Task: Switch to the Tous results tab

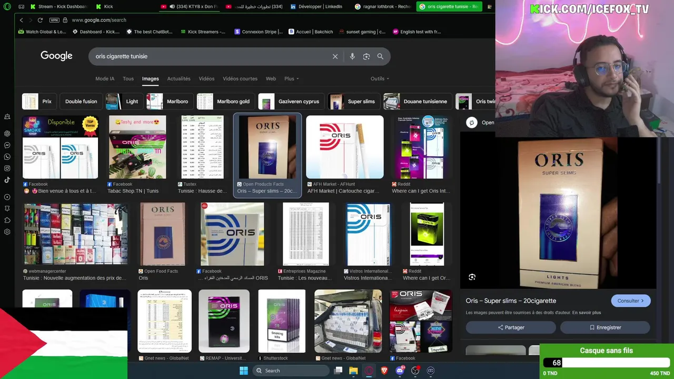Action: (128, 78)
